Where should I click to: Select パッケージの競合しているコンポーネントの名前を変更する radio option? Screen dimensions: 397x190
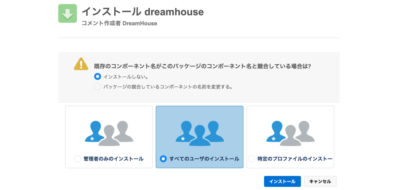coord(97,87)
